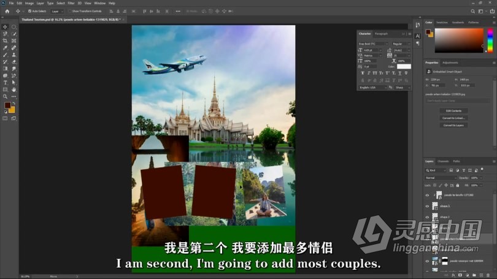Switch to the Swatches tab
The image size is (497, 279).
coord(442,23)
